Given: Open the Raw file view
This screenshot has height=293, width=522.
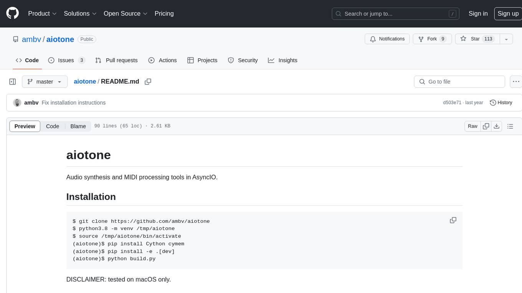Looking at the screenshot, I should (x=472, y=126).
